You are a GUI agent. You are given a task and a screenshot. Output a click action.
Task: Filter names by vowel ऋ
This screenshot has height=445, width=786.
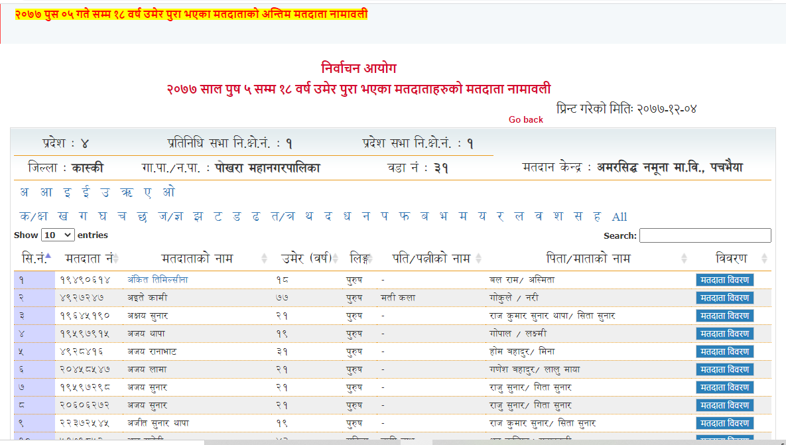tap(126, 192)
